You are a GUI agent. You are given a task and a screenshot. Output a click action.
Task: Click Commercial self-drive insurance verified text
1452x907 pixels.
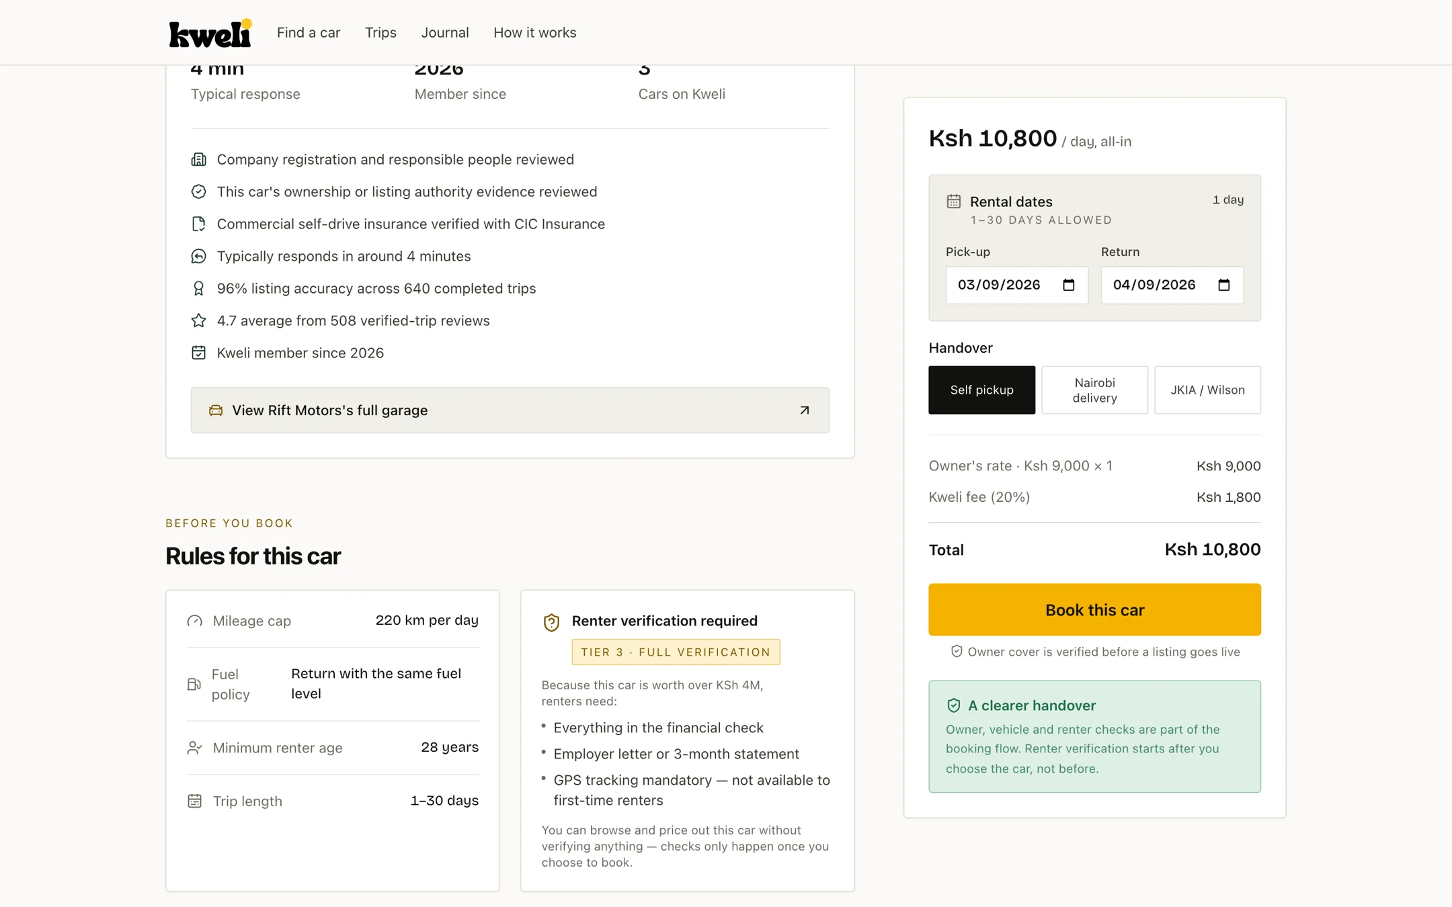(411, 224)
